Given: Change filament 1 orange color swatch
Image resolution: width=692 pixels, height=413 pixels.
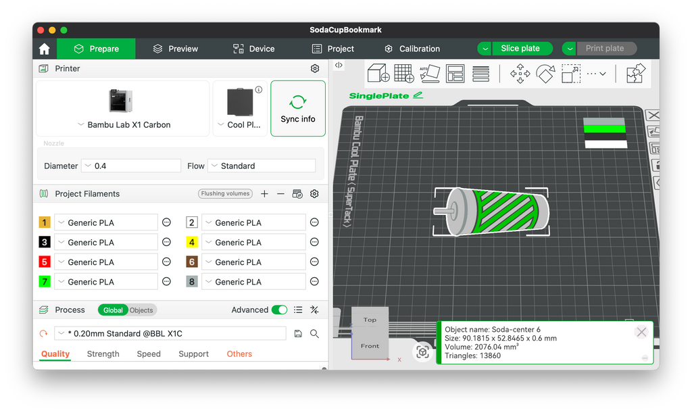Looking at the screenshot, I should (x=45, y=222).
